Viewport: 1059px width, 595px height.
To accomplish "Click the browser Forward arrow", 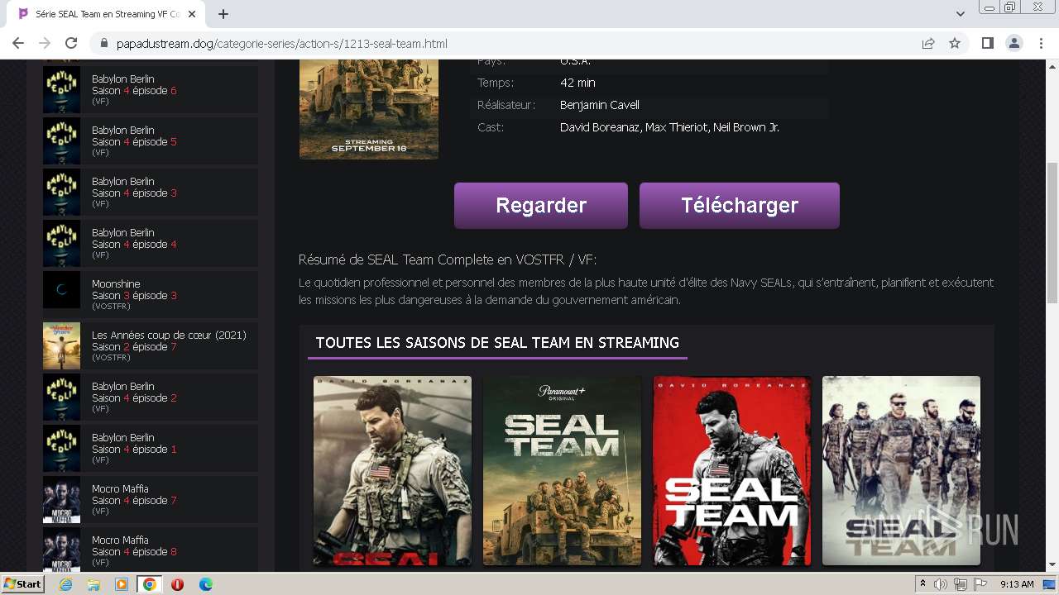I will 45,43.
